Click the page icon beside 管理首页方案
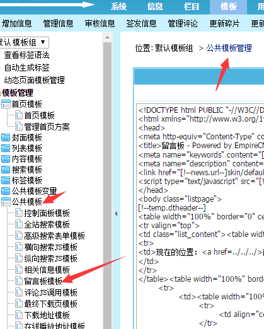Image resolution: width=264 pixels, height=329 pixels. (x=19, y=126)
